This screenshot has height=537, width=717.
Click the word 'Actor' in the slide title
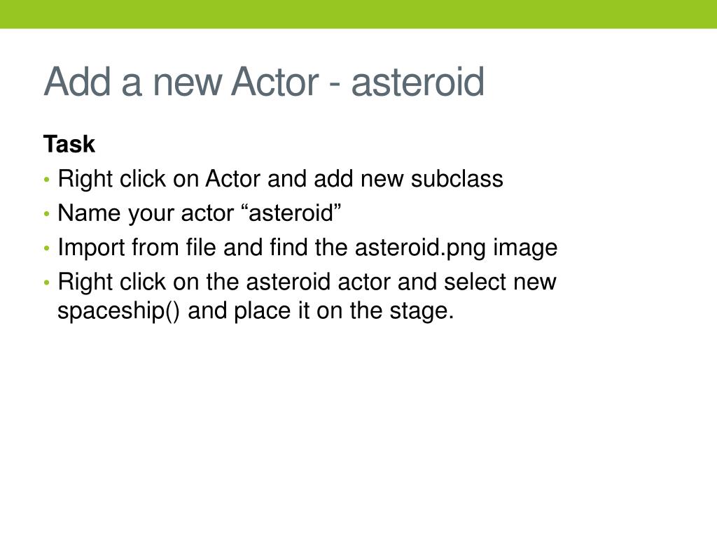point(274,82)
